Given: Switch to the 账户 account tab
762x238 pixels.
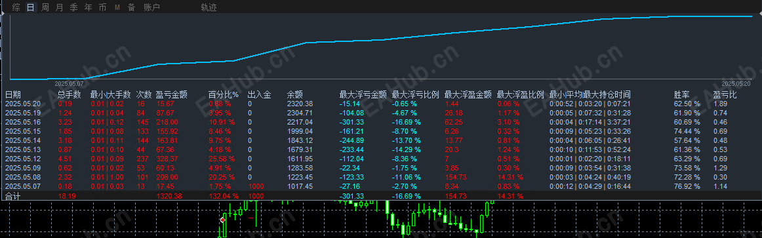Looking at the screenshot, I should tap(151, 7).
